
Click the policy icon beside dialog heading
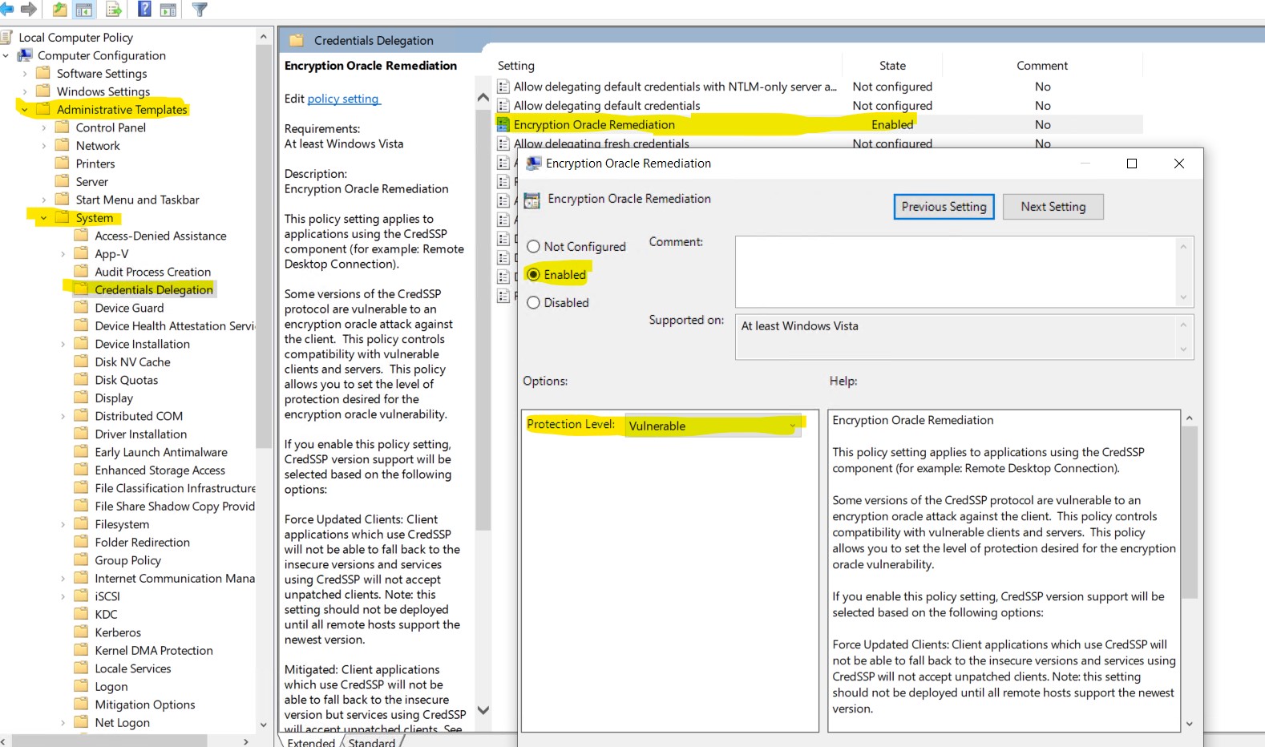pyautogui.click(x=531, y=200)
